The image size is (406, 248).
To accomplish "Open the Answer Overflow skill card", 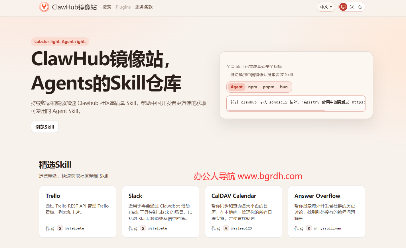I will [x=326, y=212].
